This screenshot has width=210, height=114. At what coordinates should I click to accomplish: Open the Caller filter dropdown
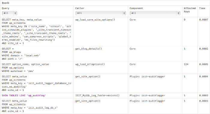[x=101, y=13]
